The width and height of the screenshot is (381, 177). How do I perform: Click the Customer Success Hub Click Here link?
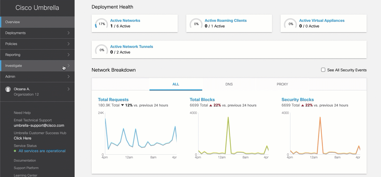tap(23, 138)
